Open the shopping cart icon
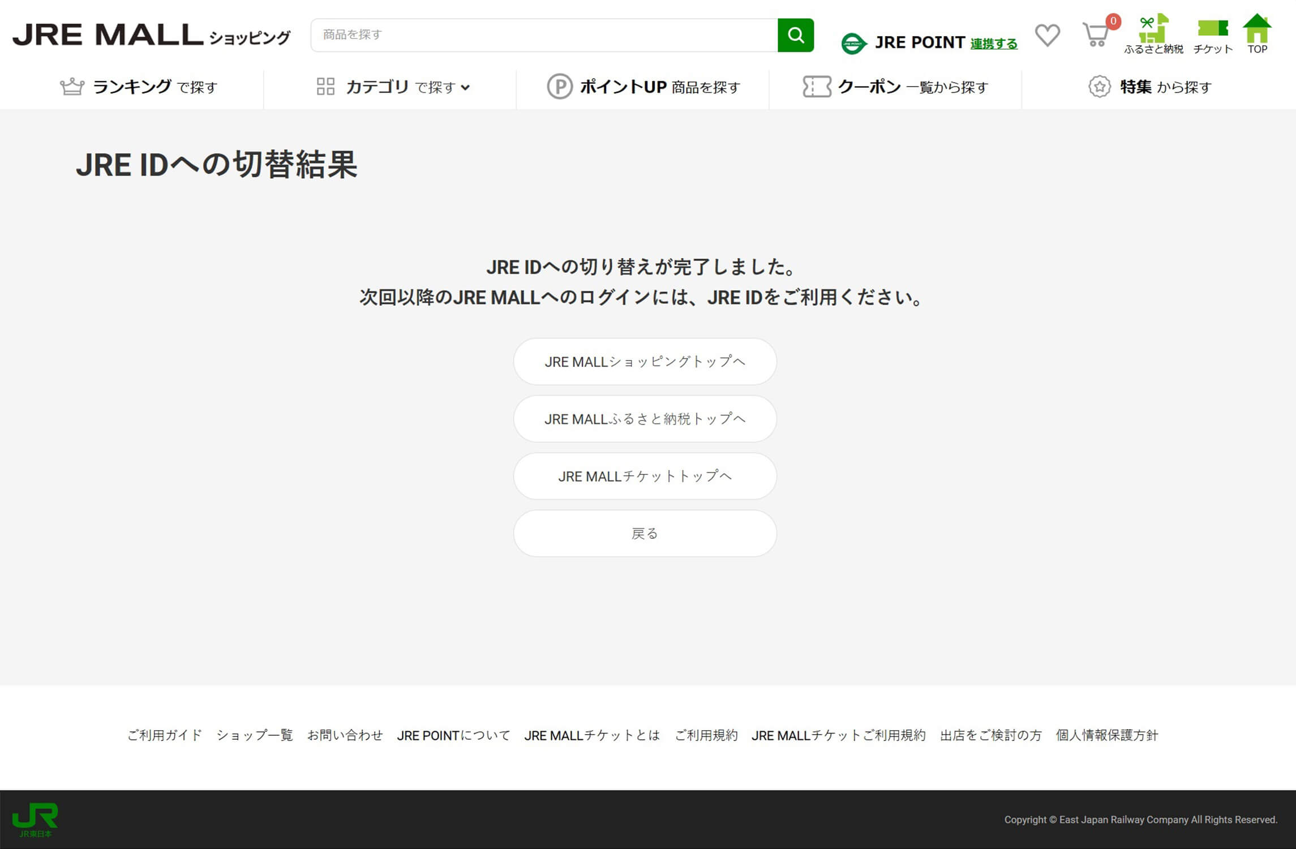The width and height of the screenshot is (1296, 849). point(1096,35)
